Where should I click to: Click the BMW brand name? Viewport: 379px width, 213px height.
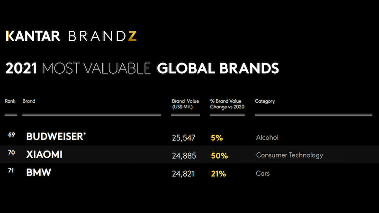(39, 172)
